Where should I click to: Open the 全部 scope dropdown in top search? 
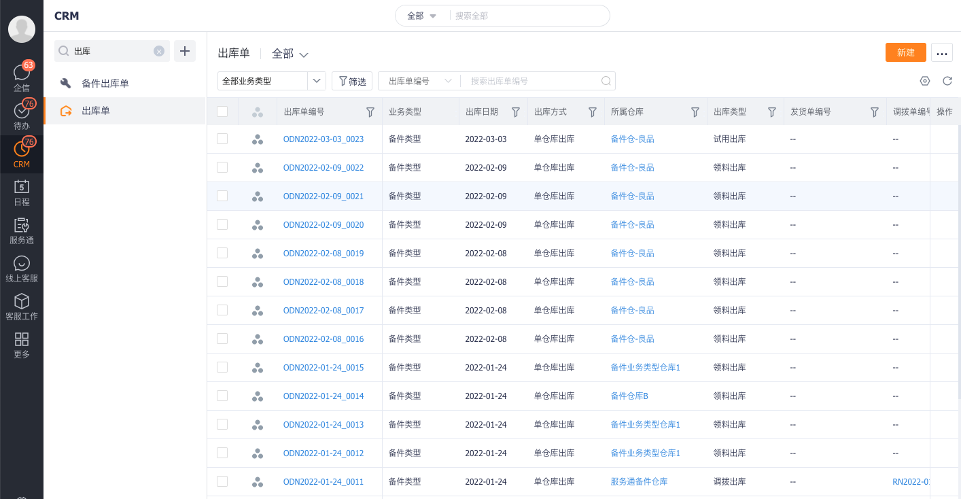point(421,16)
